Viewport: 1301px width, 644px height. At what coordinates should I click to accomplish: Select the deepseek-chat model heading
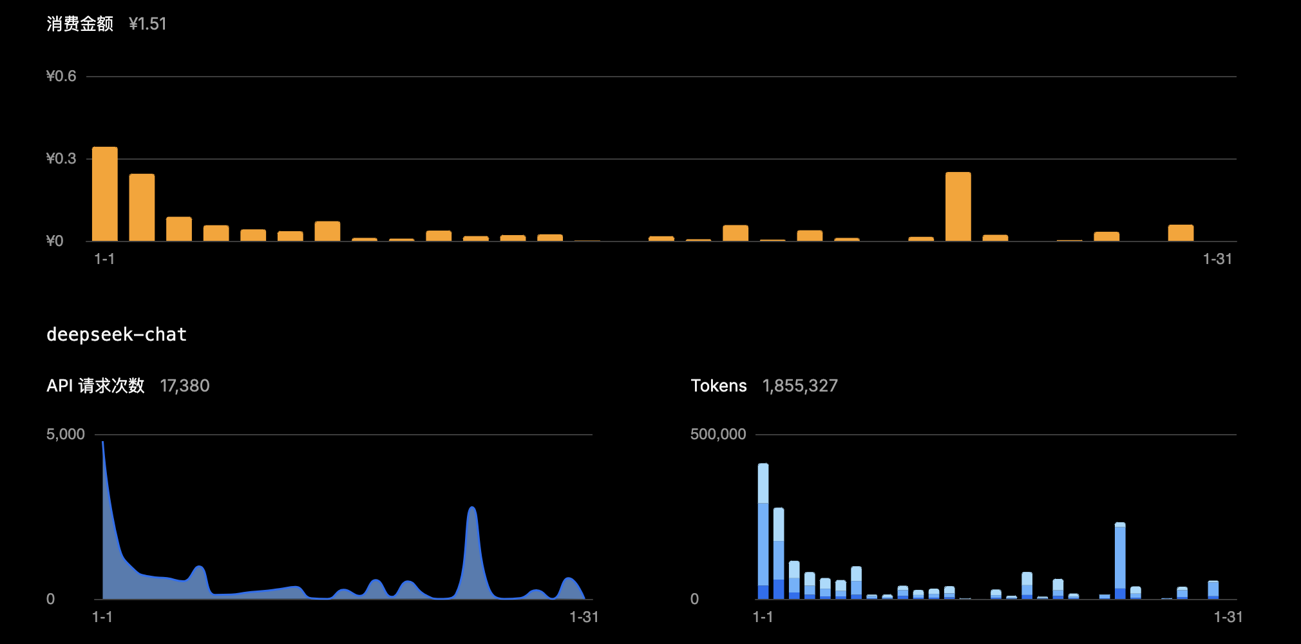117,334
